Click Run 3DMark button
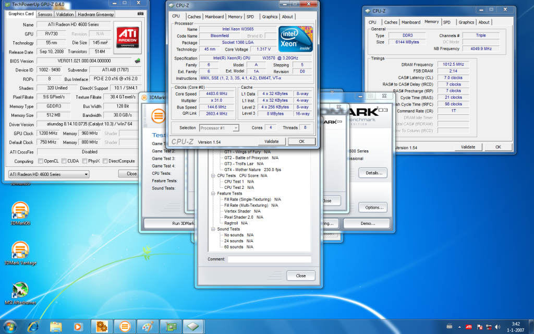The width and height of the screenshot is (534, 334). [169, 223]
